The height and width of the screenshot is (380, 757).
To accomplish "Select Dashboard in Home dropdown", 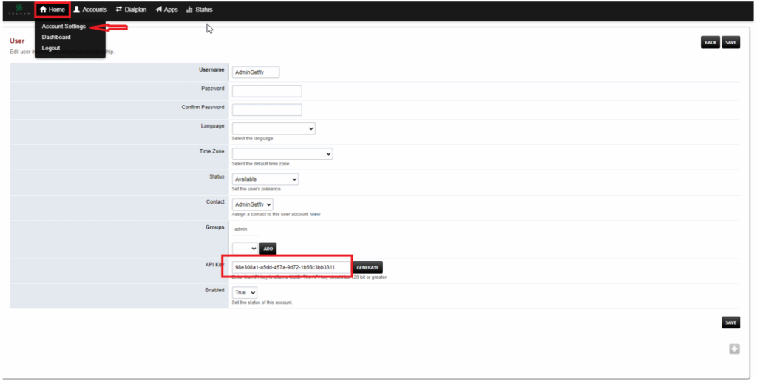I will point(56,37).
